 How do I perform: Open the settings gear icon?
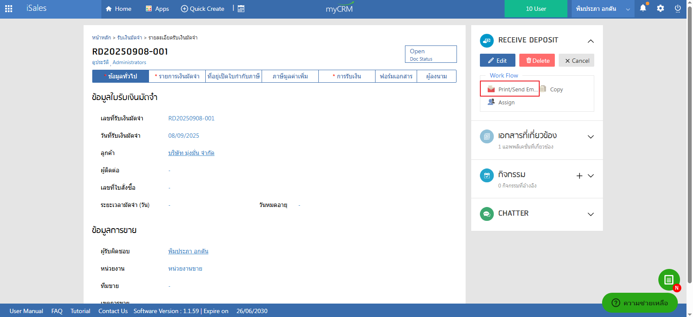click(660, 8)
